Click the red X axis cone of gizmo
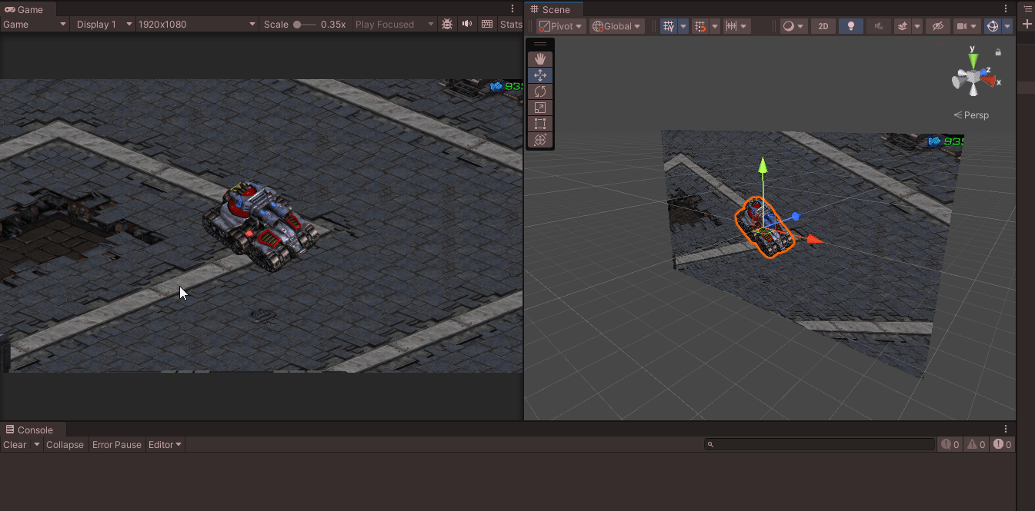Screen dimensions: 1035x511 989,80
